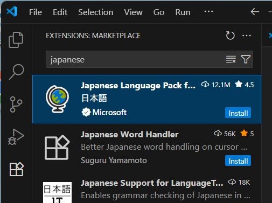Select Japanese Support for LanguageTool title
Image resolution: width=272 pixels, height=203 pixels.
click(x=152, y=183)
